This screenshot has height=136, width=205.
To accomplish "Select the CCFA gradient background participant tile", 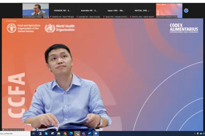I will [169, 11].
